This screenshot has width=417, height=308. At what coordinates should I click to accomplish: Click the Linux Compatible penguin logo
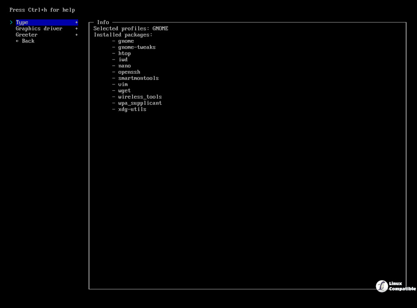tap(382, 286)
